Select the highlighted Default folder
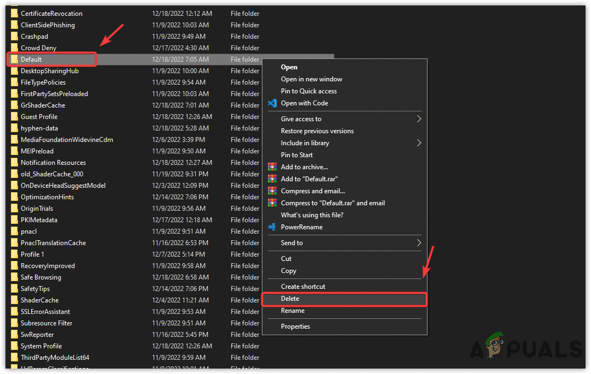This screenshot has width=591, height=374. pos(31,60)
